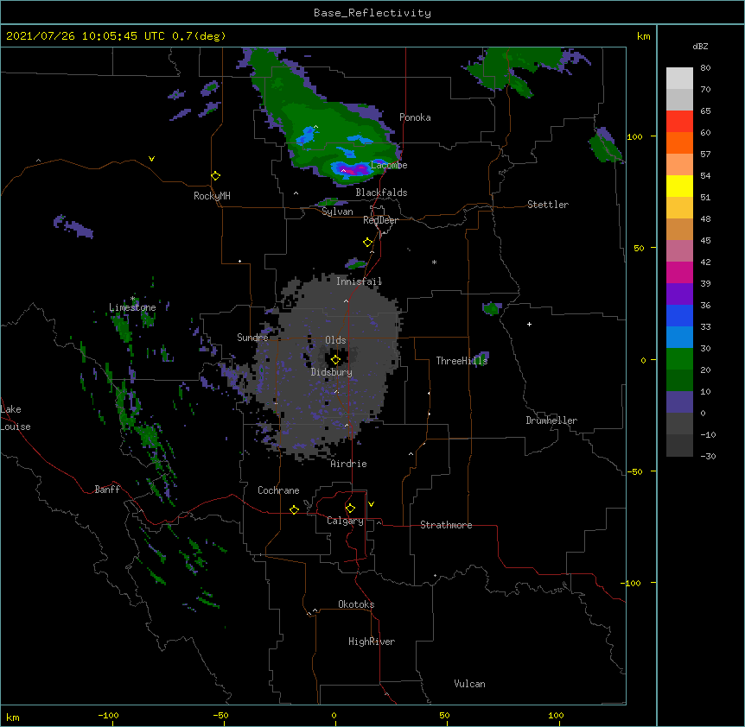Click the yellow V marker east of Calgary
745x727 pixels.
click(371, 504)
